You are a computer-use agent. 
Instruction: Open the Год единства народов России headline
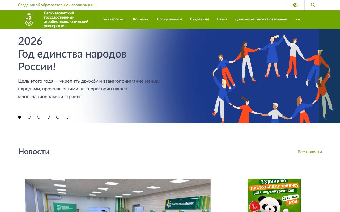tap(72, 54)
